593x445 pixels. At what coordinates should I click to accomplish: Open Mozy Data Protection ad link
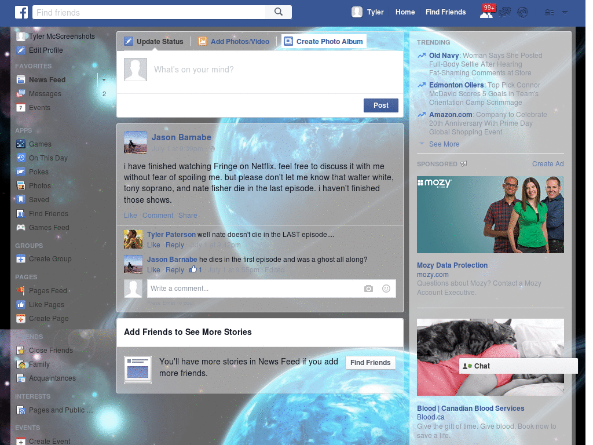[452, 265]
